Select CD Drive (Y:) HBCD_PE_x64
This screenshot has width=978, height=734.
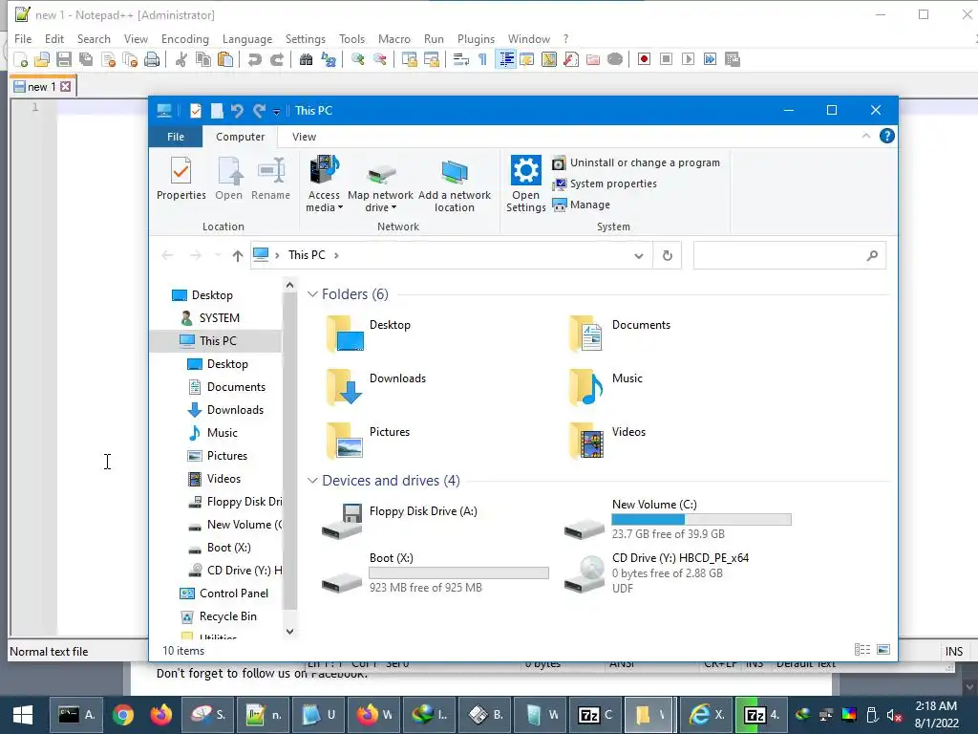click(656, 573)
